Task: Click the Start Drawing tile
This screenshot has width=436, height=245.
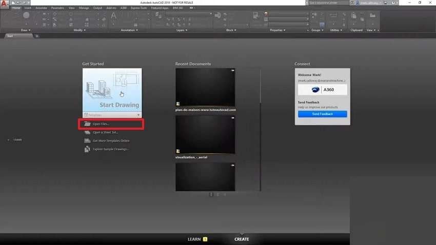Action: [112, 90]
